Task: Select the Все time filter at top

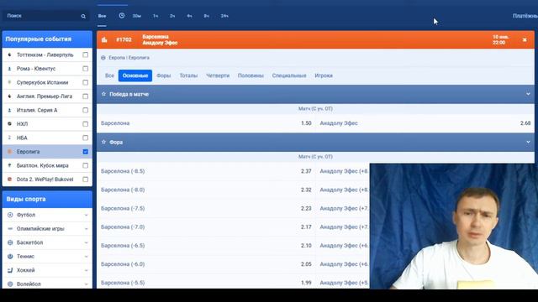Action: pos(102,16)
